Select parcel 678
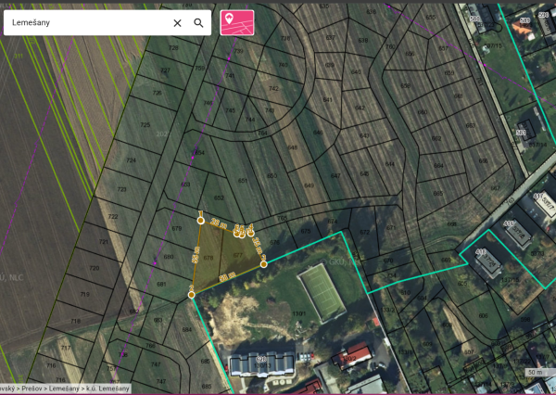This screenshot has width=556, height=395. tap(208, 258)
